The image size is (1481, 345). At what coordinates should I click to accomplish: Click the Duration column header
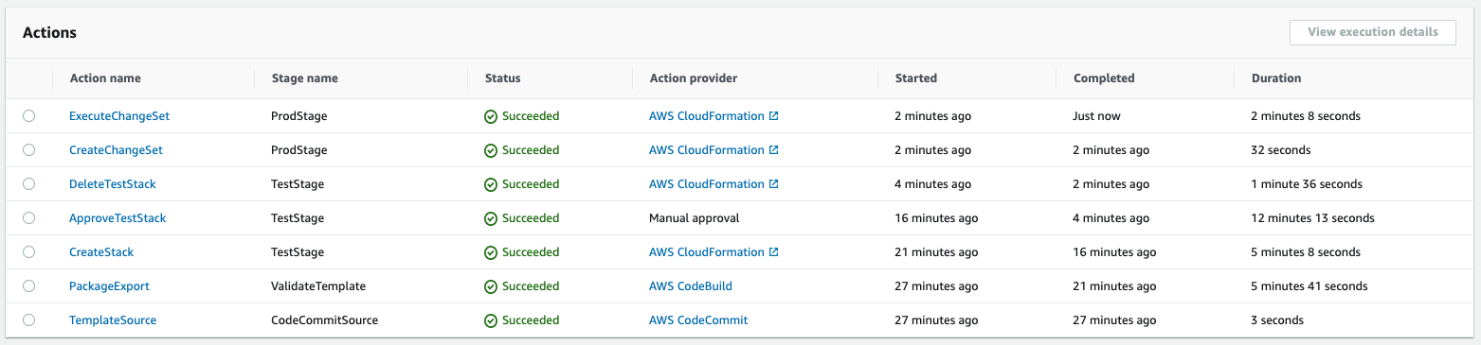tap(1276, 78)
